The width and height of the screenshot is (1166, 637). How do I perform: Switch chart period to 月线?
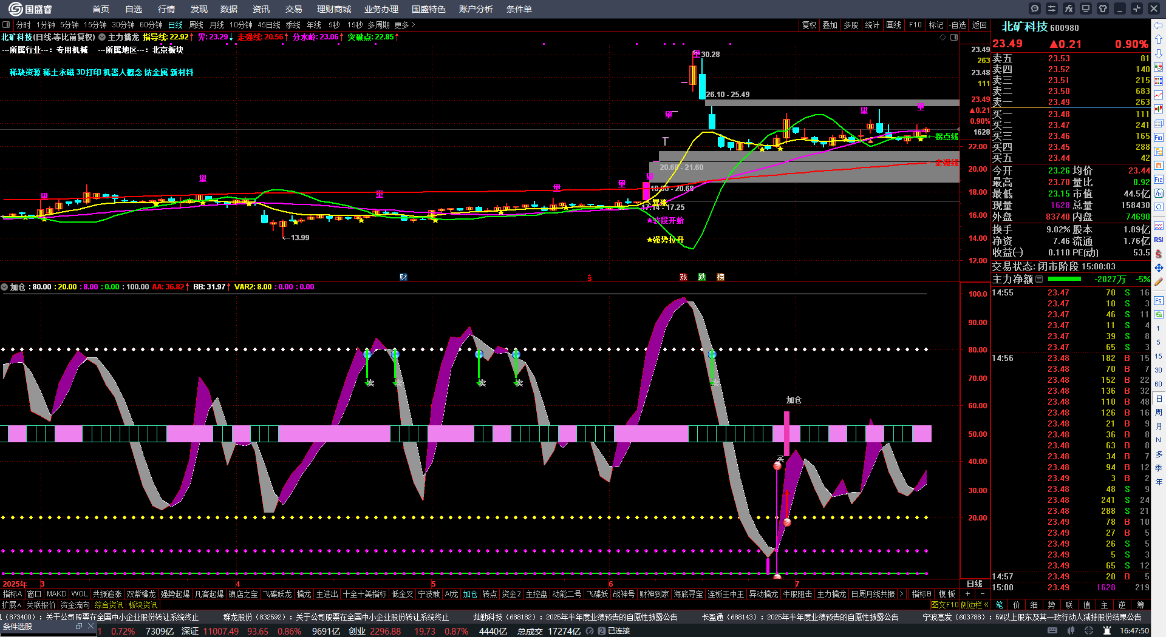(217, 25)
